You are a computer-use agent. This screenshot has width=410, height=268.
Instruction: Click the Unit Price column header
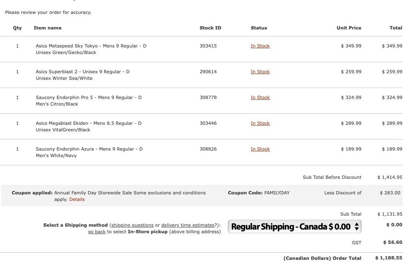click(x=349, y=28)
